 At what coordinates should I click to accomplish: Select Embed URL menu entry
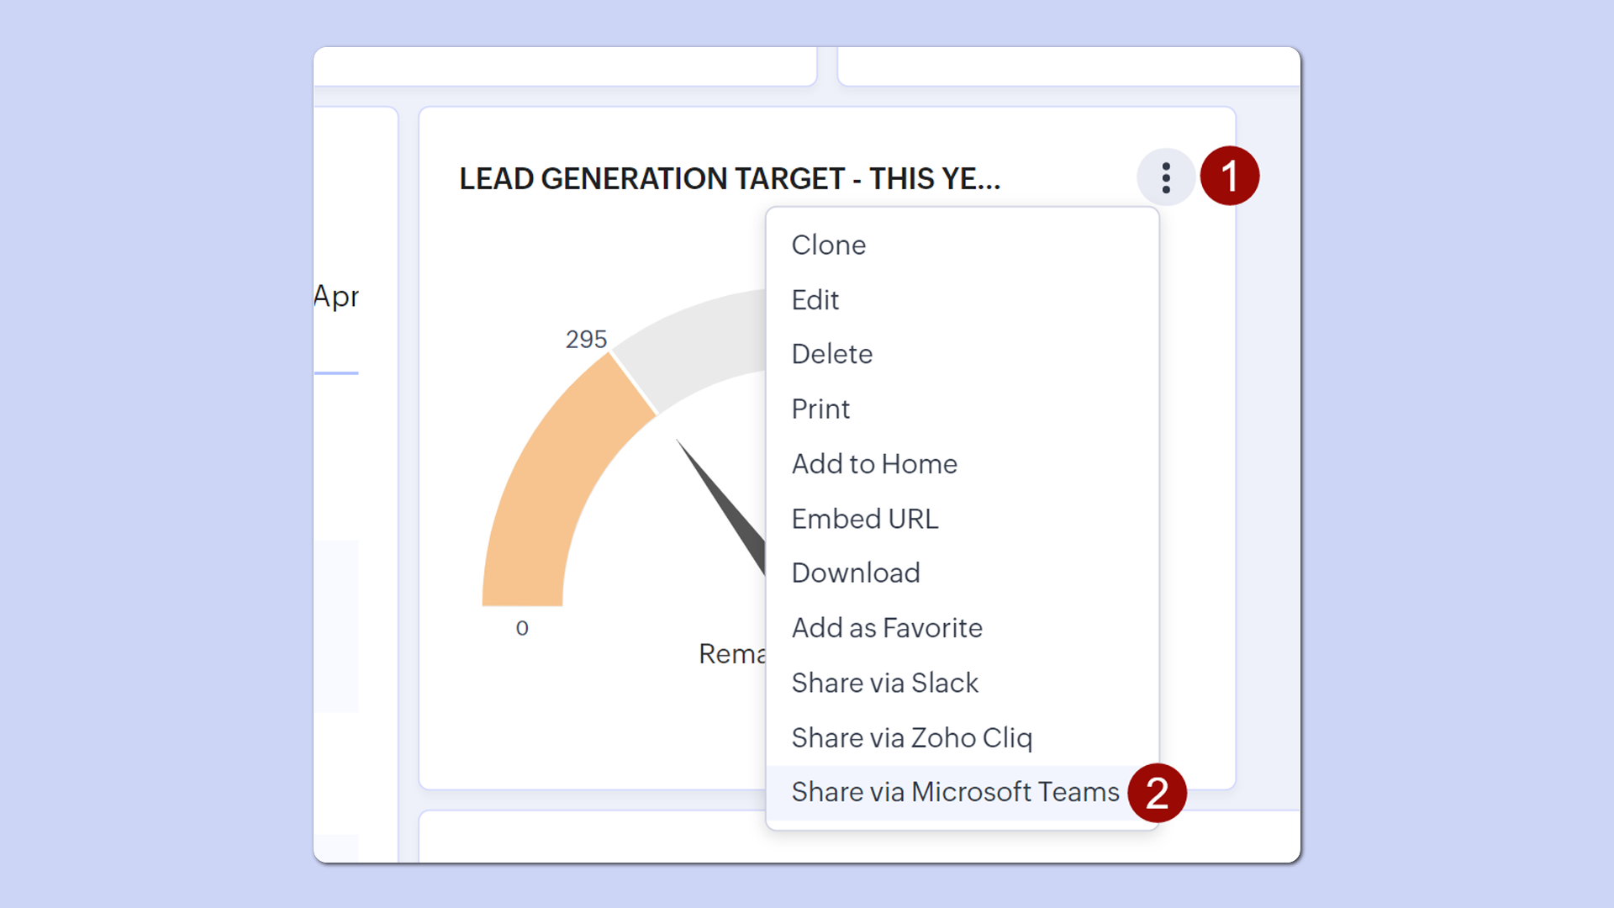[864, 519]
